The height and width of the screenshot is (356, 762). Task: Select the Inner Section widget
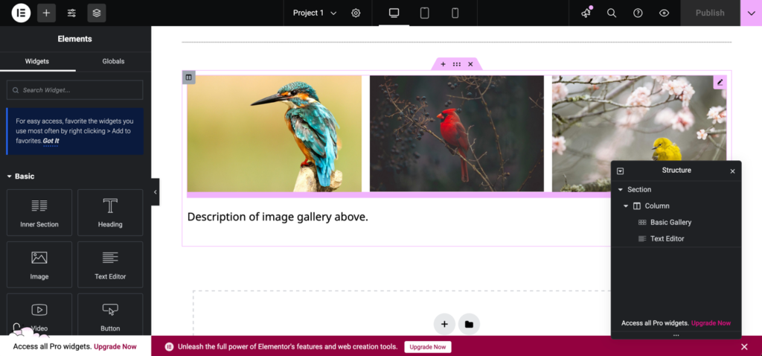pyautogui.click(x=39, y=212)
